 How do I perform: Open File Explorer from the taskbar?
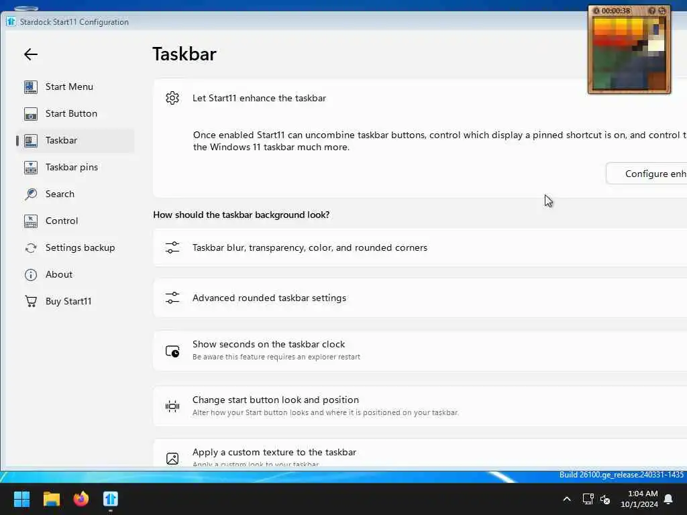coord(51,499)
